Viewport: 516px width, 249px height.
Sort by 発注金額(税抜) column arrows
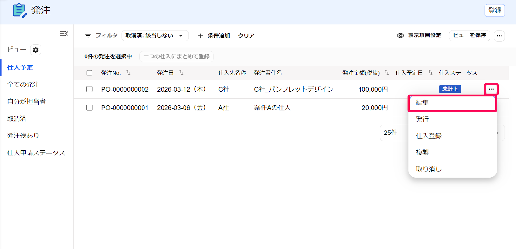click(x=387, y=73)
